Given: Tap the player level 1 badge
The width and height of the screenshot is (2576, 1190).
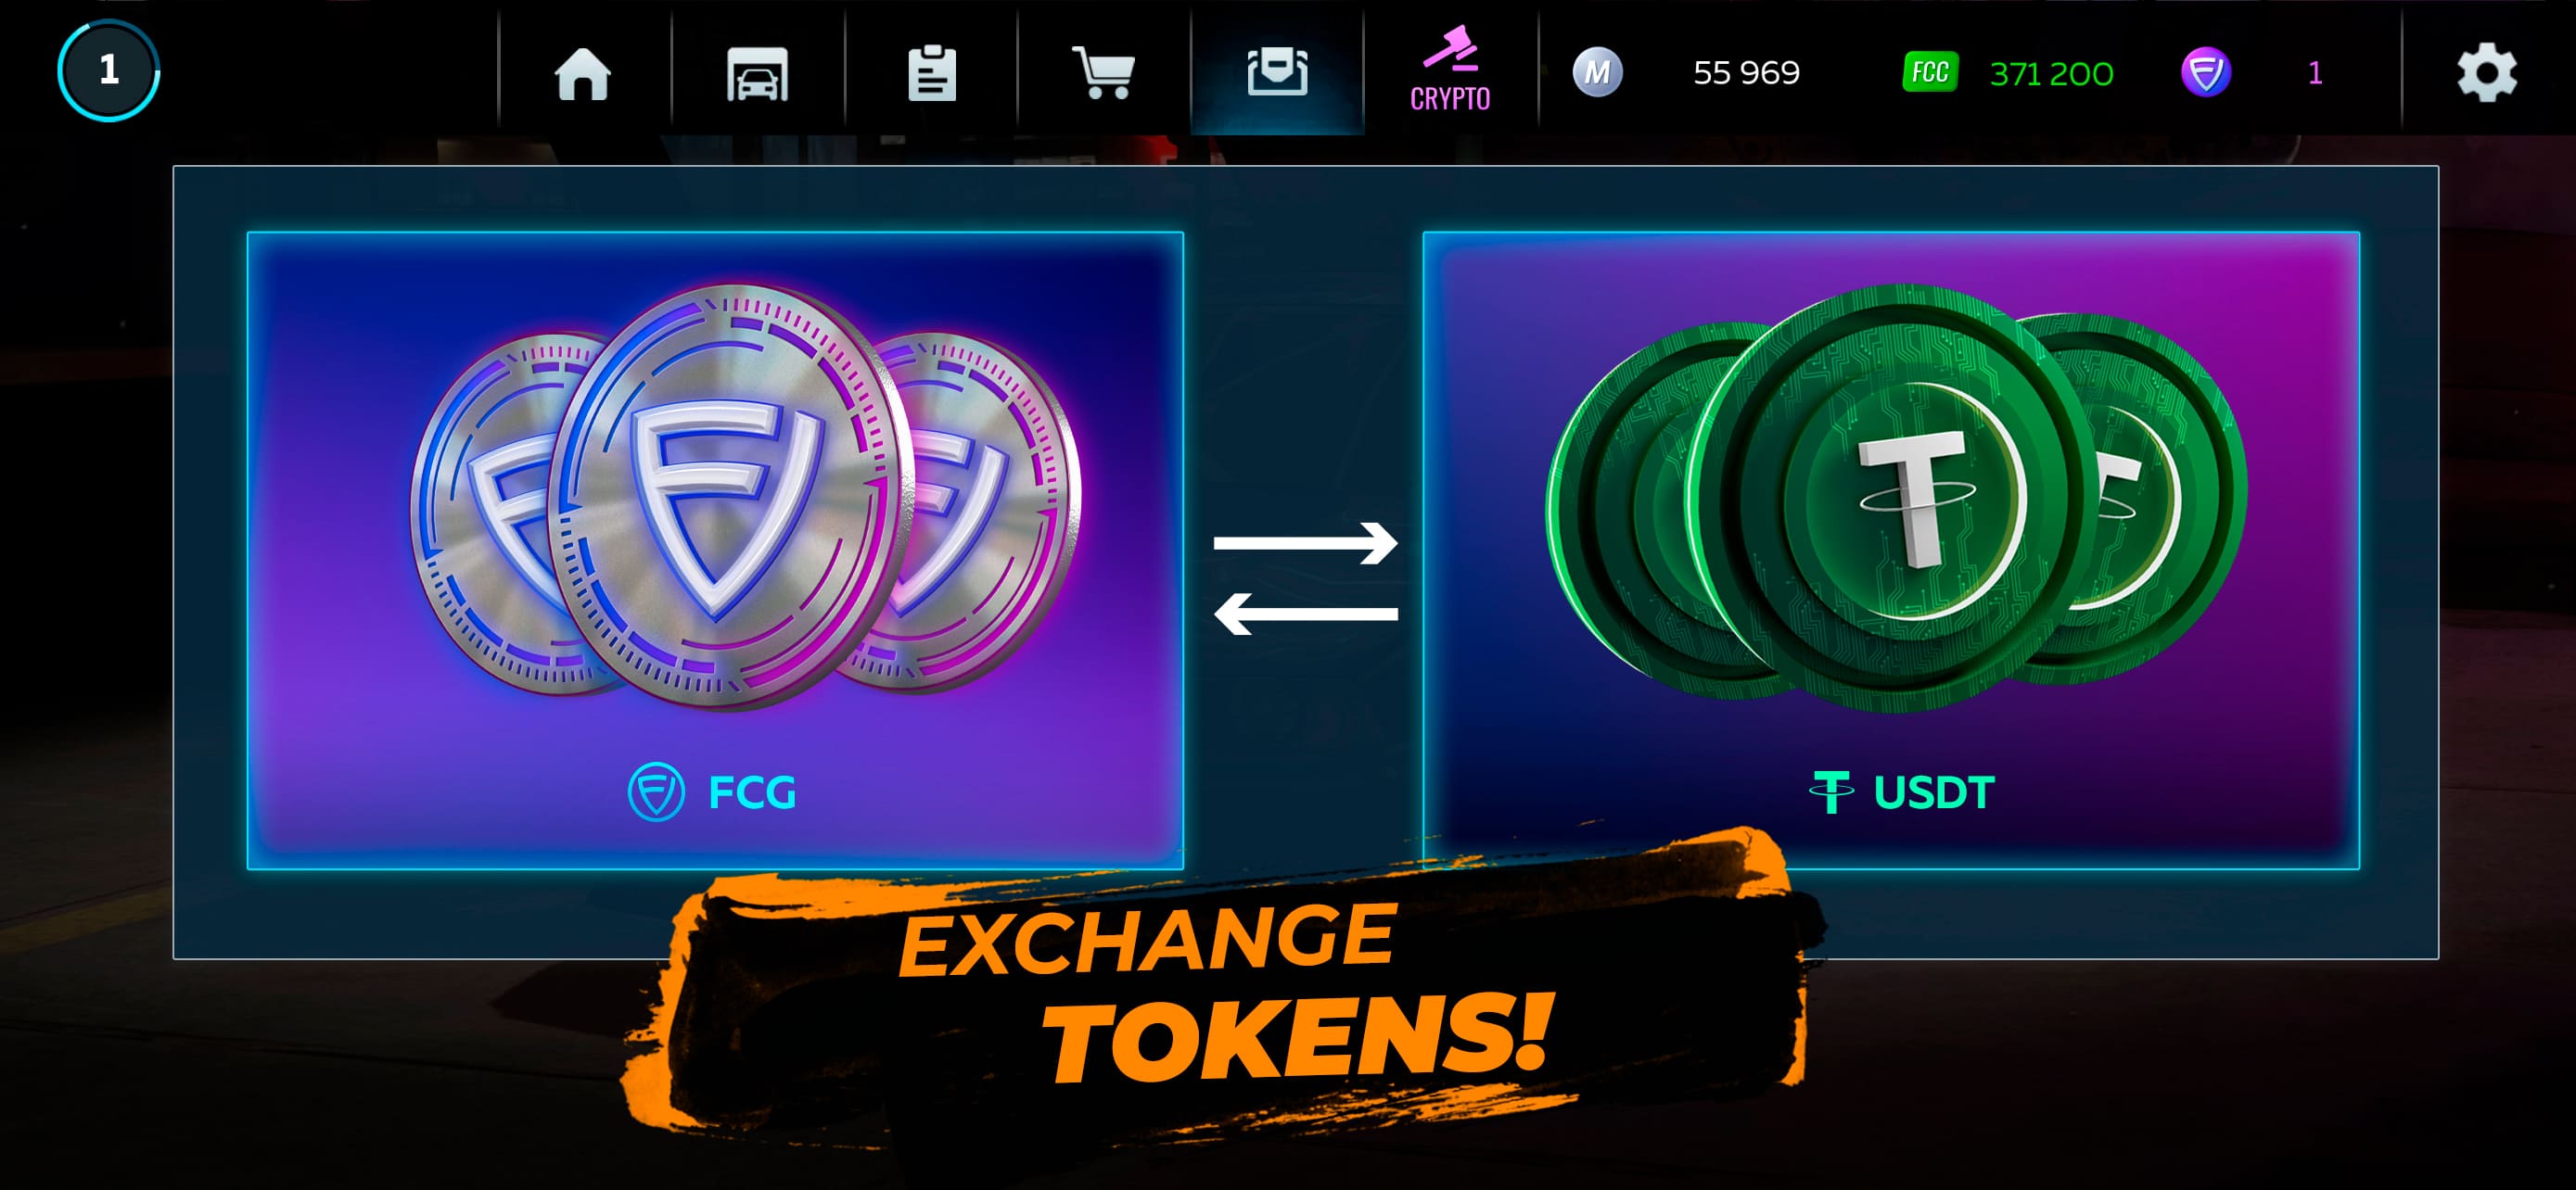Looking at the screenshot, I should pyautogui.click(x=108, y=70).
